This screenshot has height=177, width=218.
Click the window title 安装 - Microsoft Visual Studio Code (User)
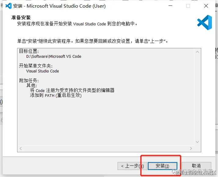tap(59, 6)
